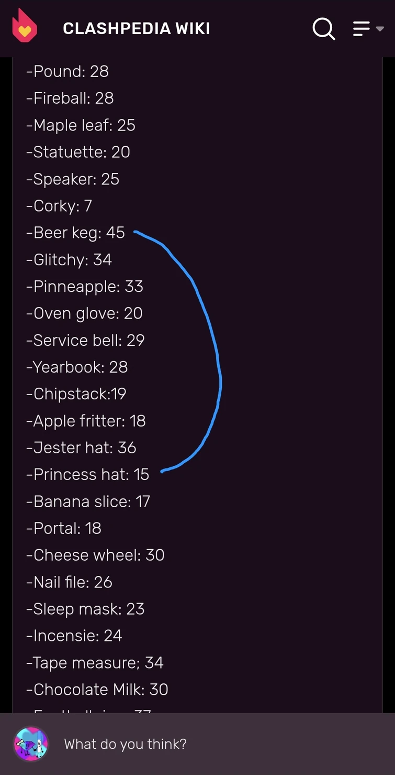Click the 'Corky: 7' list item
This screenshot has height=775, width=395.
point(59,205)
